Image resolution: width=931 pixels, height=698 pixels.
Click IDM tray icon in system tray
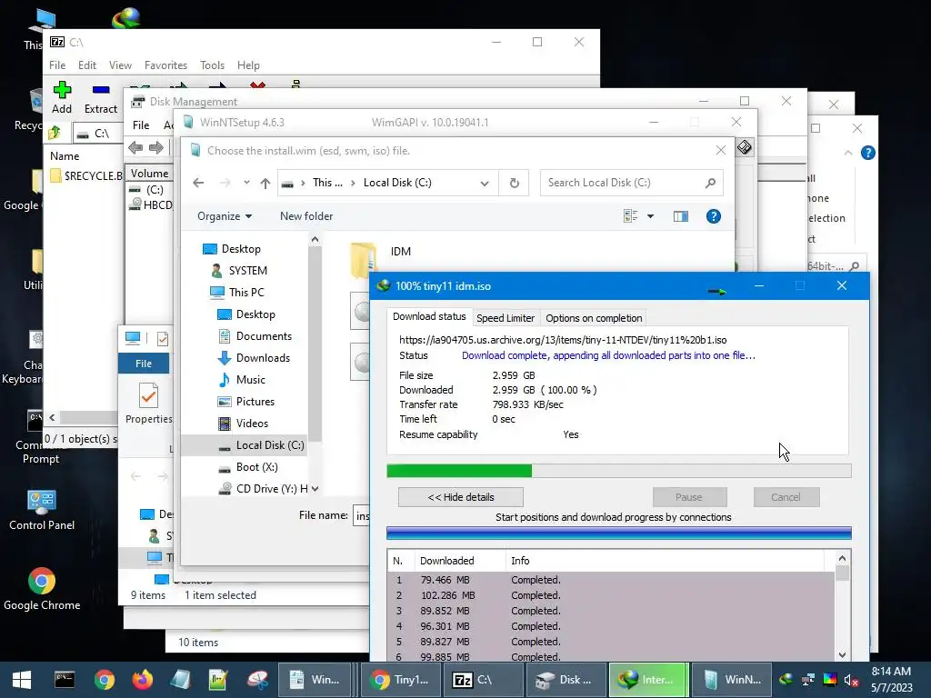click(786, 680)
